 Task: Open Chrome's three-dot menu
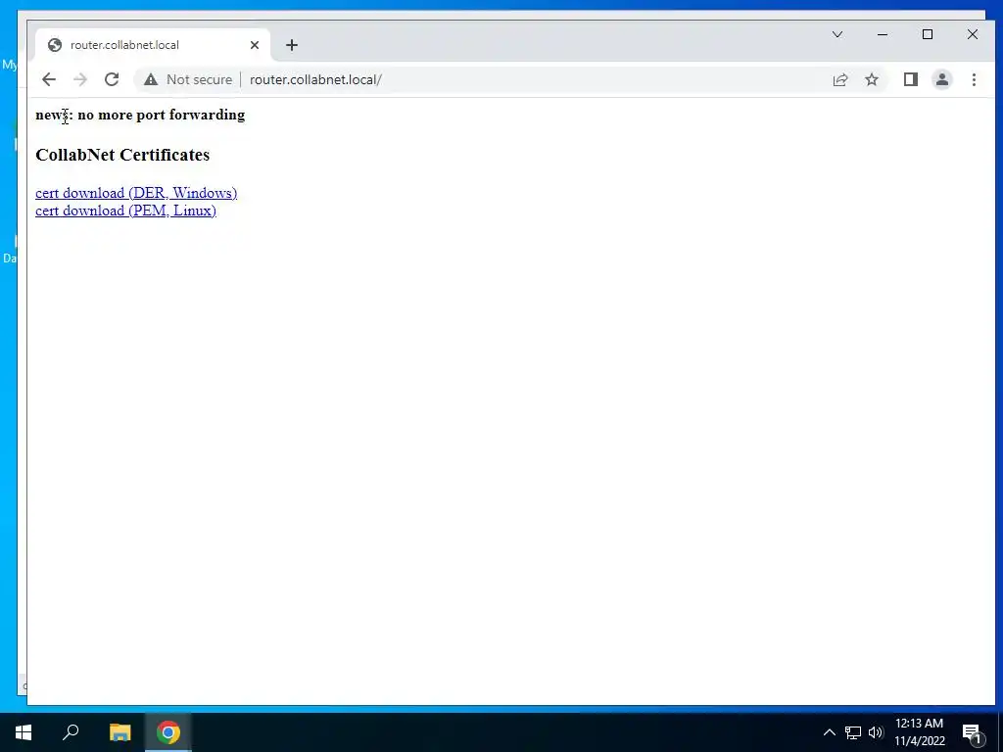974,79
